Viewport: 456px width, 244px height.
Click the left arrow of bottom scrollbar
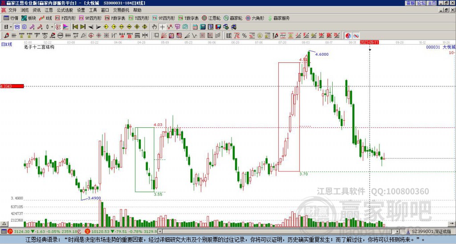click(160, 232)
